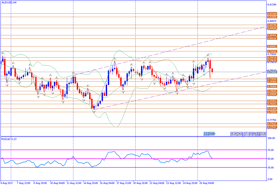Select the 03 event marker flag

[251, 134]
